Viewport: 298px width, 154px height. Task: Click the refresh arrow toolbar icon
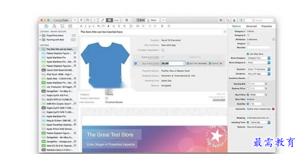[94, 20]
